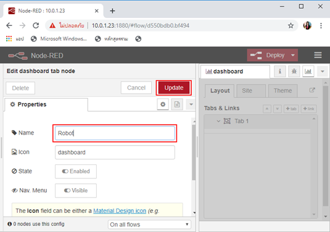Click the Name label tag icon

pyautogui.click(x=14, y=133)
